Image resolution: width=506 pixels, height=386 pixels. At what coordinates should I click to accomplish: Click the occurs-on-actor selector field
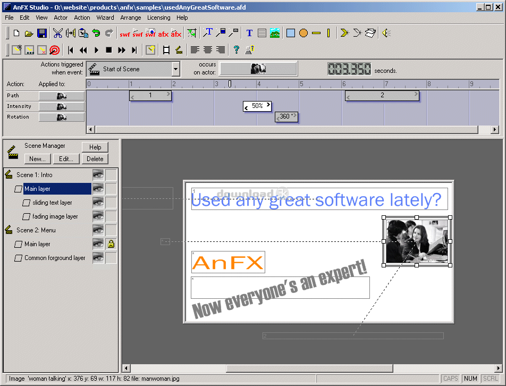258,69
